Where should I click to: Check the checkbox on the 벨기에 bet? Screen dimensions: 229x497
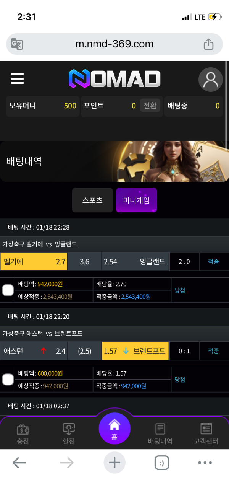[x=8, y=290]
